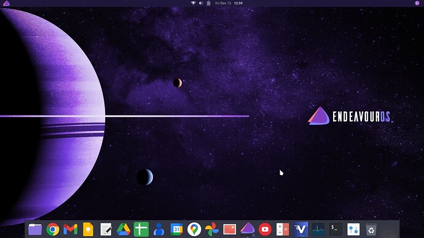Launch the terminal from the dock
424x238 pixels.
[336, 229]
